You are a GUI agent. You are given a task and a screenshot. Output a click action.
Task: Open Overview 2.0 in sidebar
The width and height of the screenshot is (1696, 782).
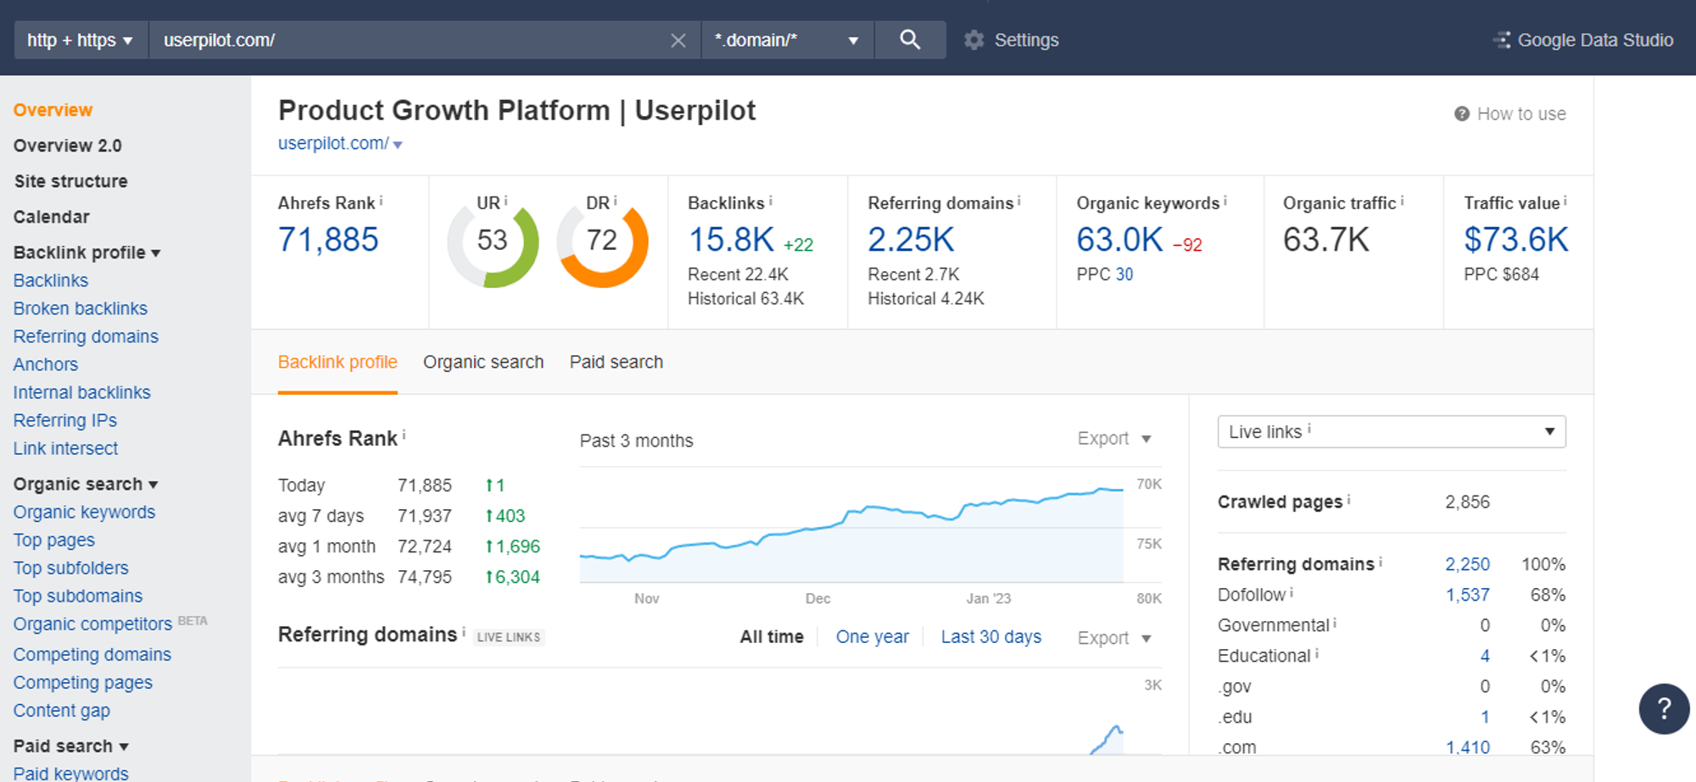pyautogui.click(x=68, y=146)
